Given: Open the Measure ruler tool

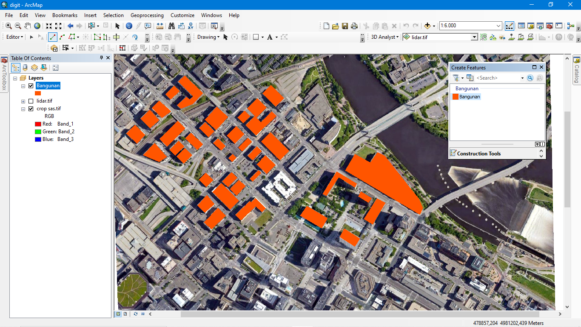Looking at the screenshot, I should pyautogui.click(x=160, y=26).
